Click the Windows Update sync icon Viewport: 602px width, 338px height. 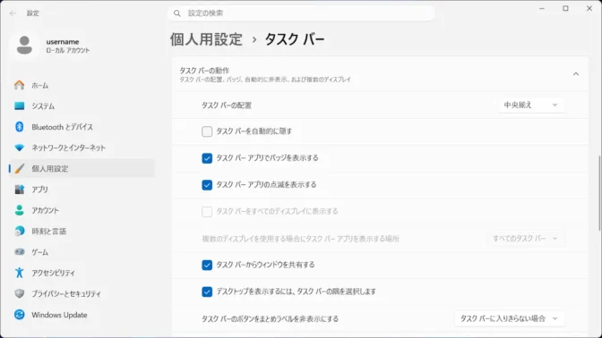click(19, 315)
